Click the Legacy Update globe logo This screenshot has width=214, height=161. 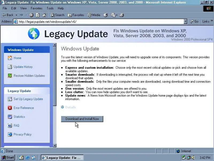(x=34, y=34)
